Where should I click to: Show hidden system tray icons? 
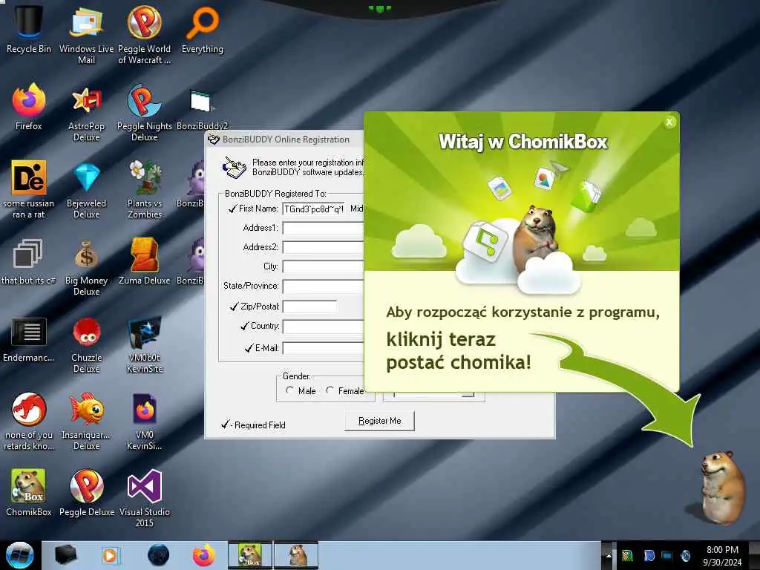609,555
